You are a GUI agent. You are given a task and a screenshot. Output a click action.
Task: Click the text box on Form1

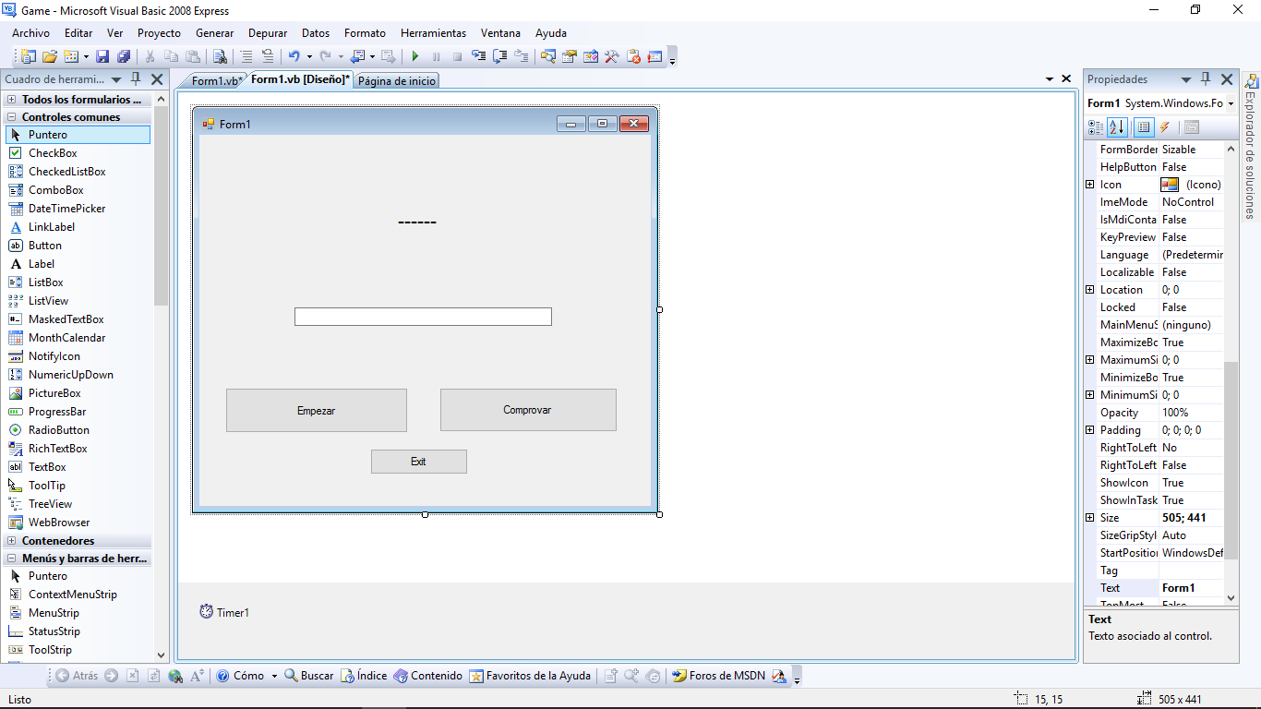[x=423, y=317]
